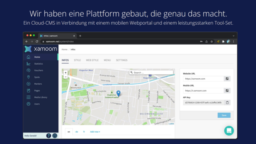Open the Markers icon in sidebar
The height and width of the screenshot is (144, 256).
point(28,84)
